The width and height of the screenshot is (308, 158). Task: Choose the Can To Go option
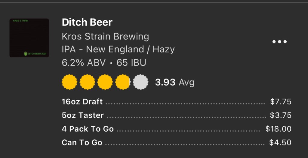point(82,142)
